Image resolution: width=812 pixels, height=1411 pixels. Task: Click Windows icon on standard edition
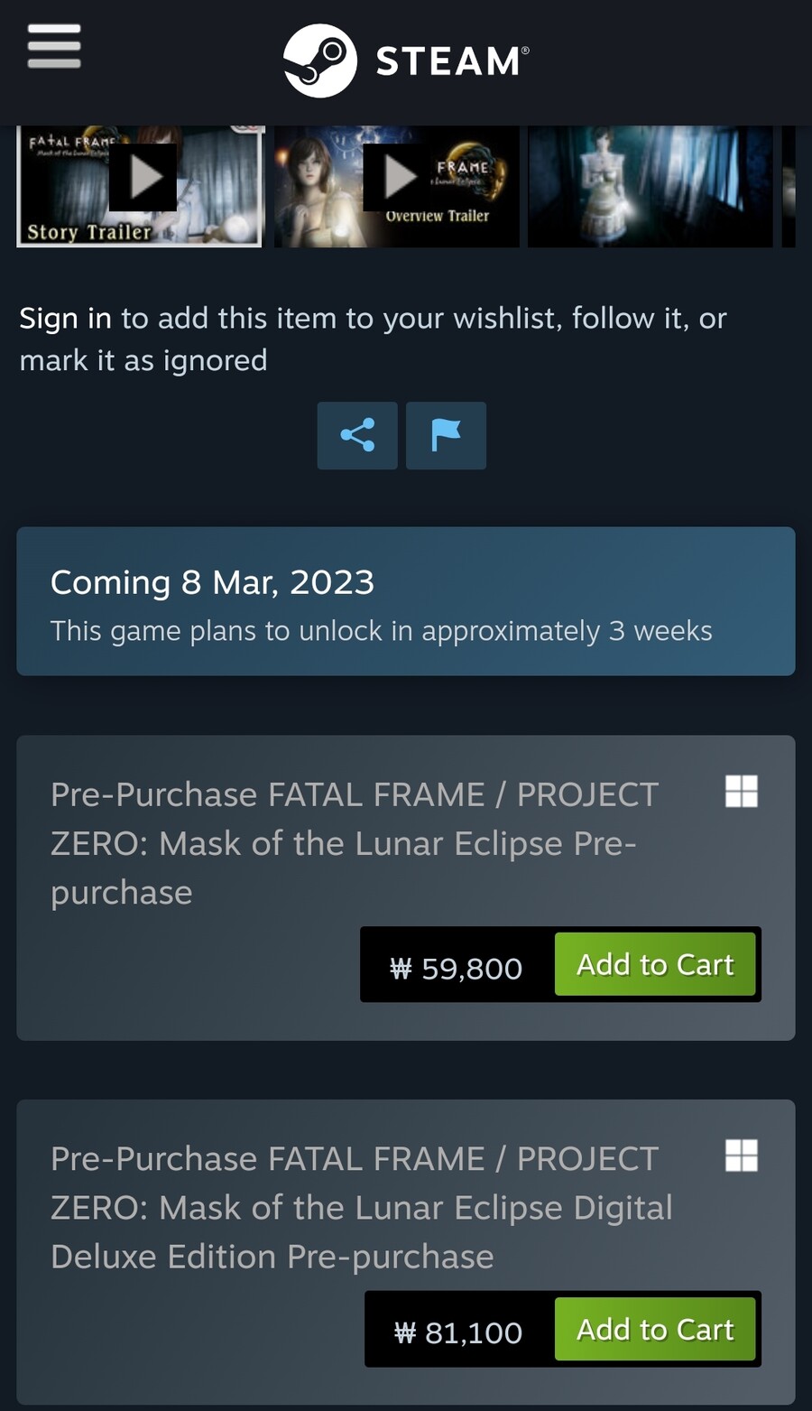742,792
